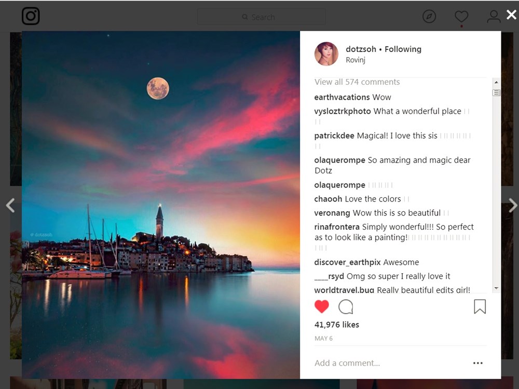Open the profile person icon
This screenshot has width=519, height=389.
[x=494, y=17]
